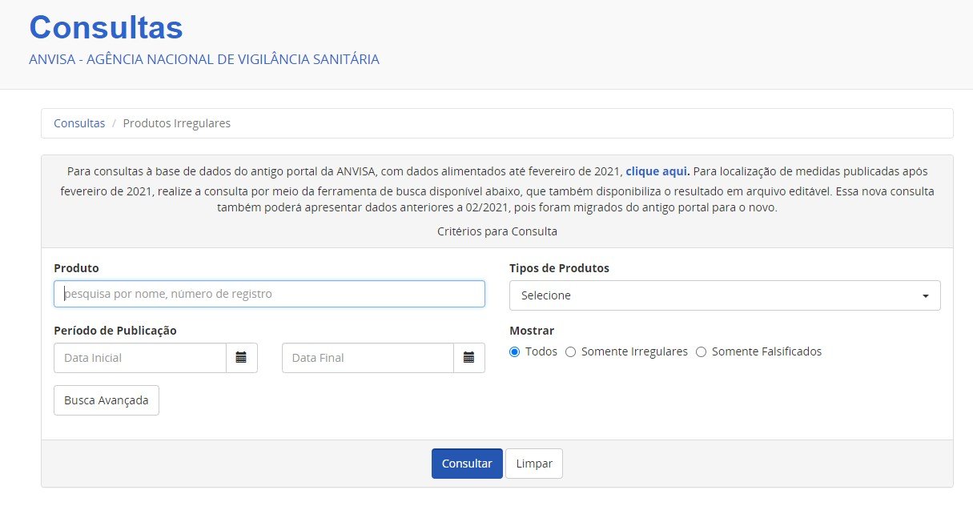
Task: Choose Somente Falsificados option
Action: [702, 351]
